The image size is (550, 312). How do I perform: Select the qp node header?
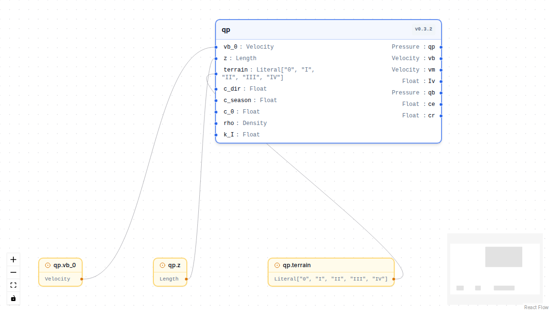pos(328,30)
